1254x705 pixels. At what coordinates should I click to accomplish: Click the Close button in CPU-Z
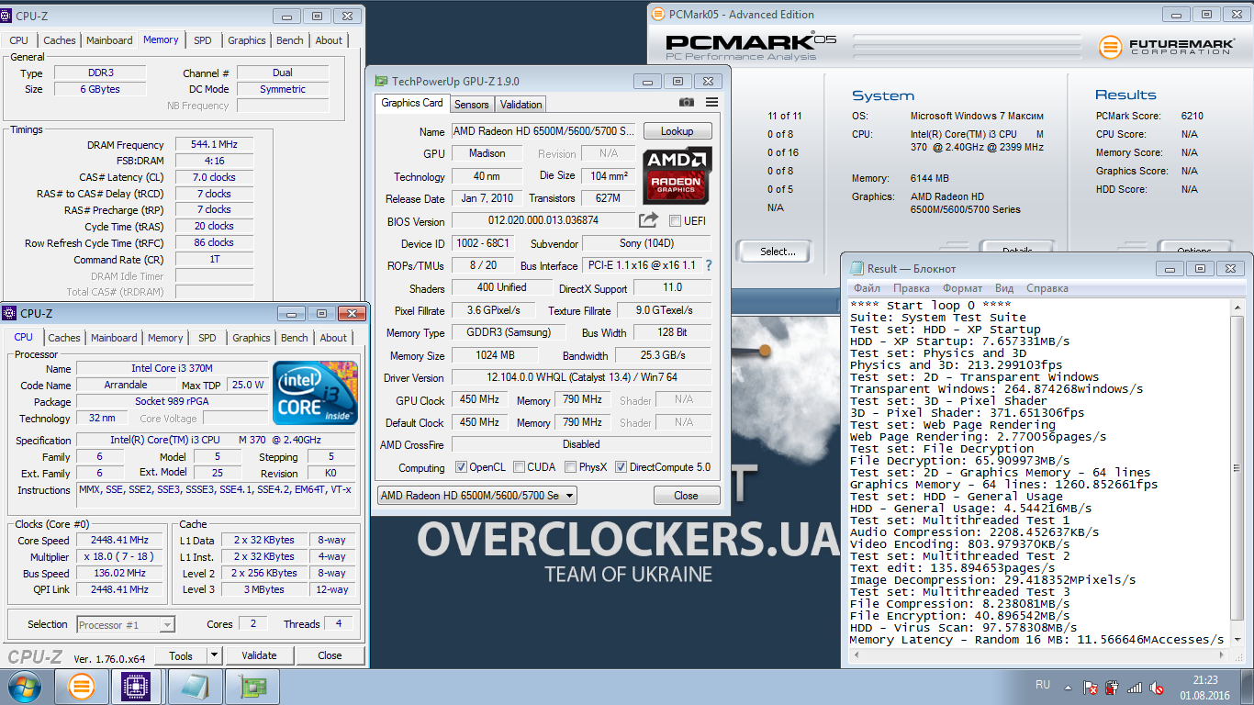(x=330, y=655)
